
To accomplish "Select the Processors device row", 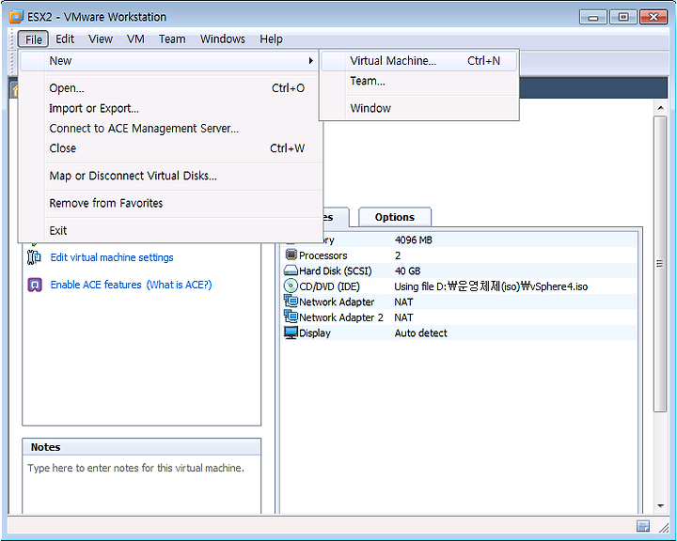I will pyautogui.click(x=460, y=255).
